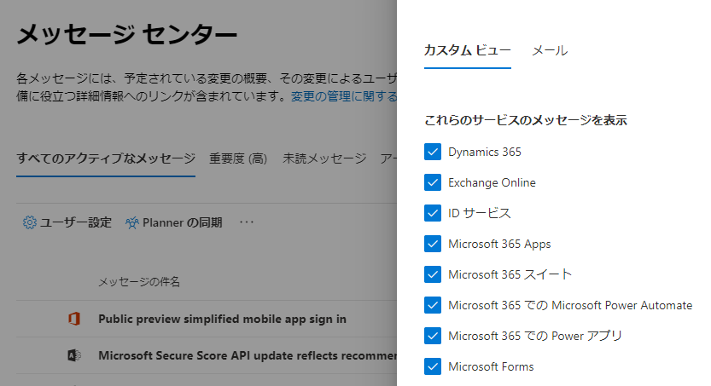Screen dimensions: 711x386
Task: Uncheck the Microsoft 365 スイート checkbox
Action: pos(433,274)
